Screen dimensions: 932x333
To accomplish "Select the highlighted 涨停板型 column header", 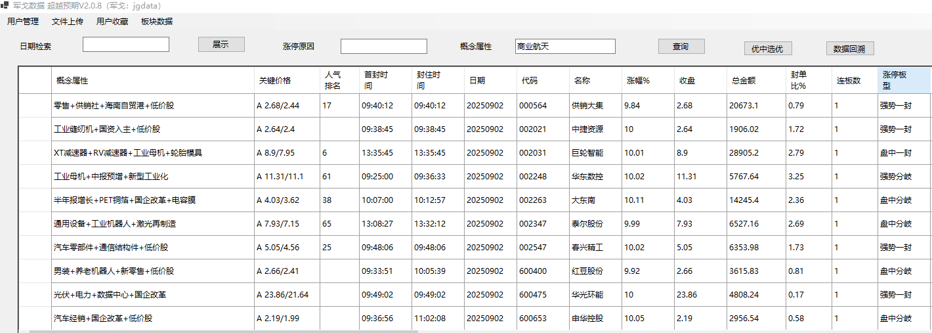I will click(903, 80).
